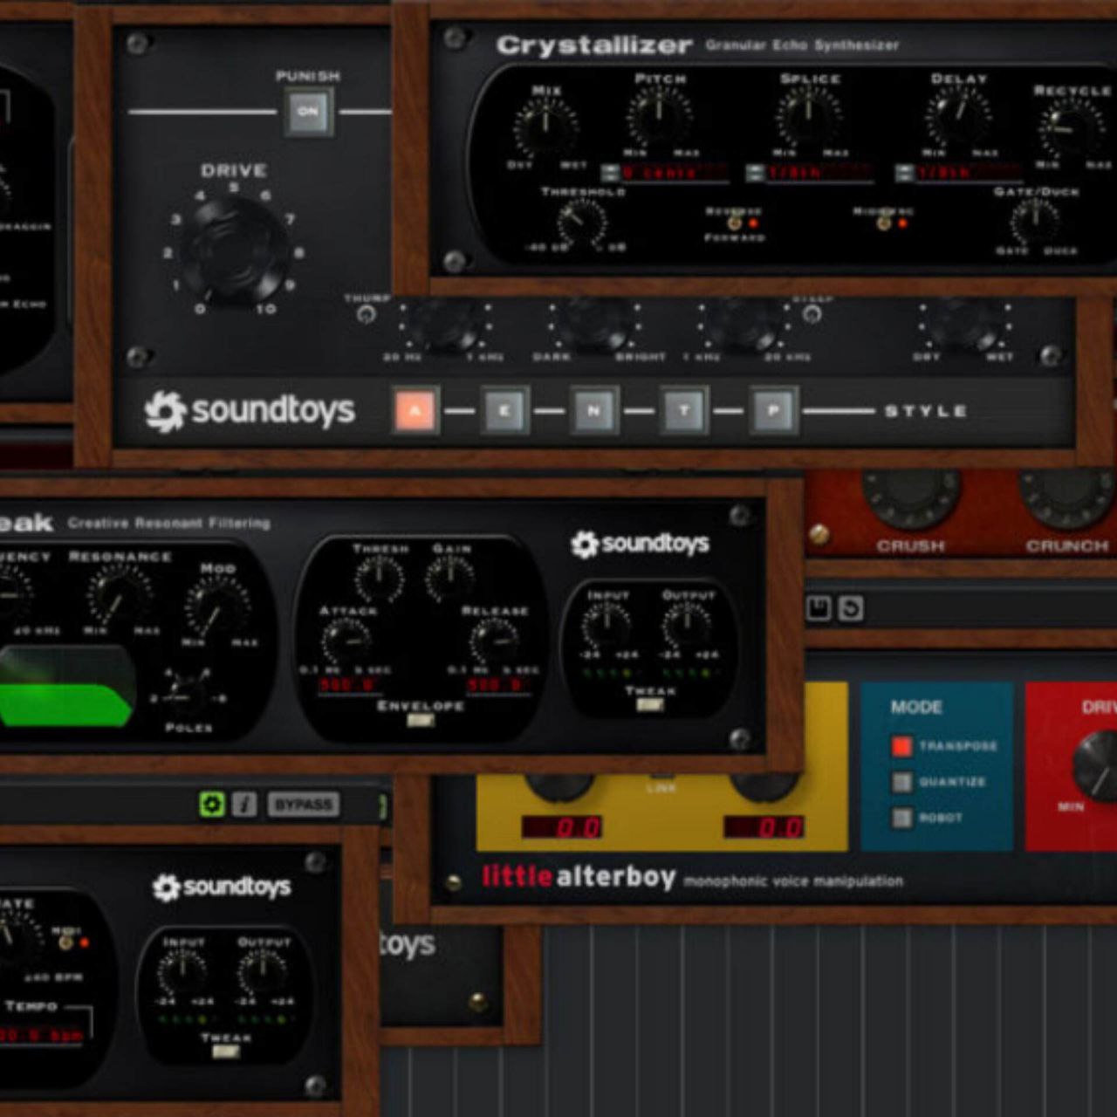
Task: Toggle the Steep switch on Decapitator
Action: click(x=812, y=314)
